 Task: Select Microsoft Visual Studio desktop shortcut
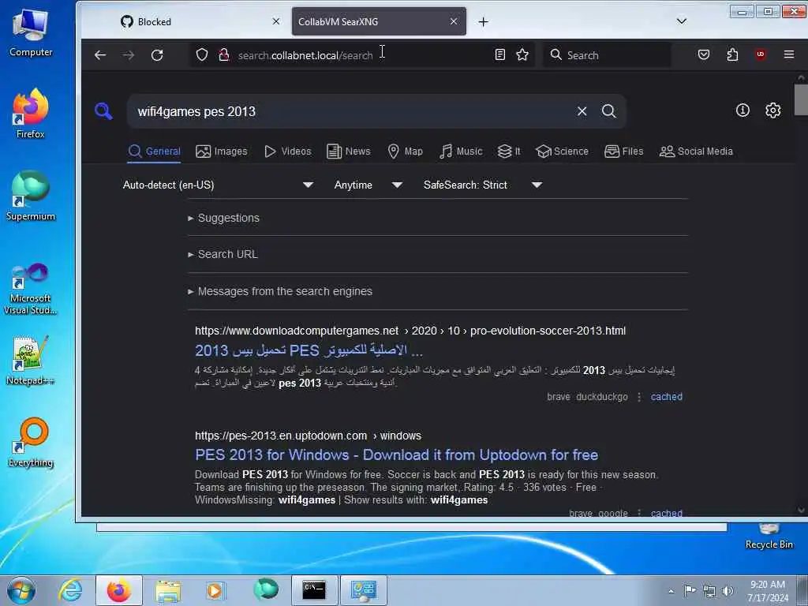[31, 289]
